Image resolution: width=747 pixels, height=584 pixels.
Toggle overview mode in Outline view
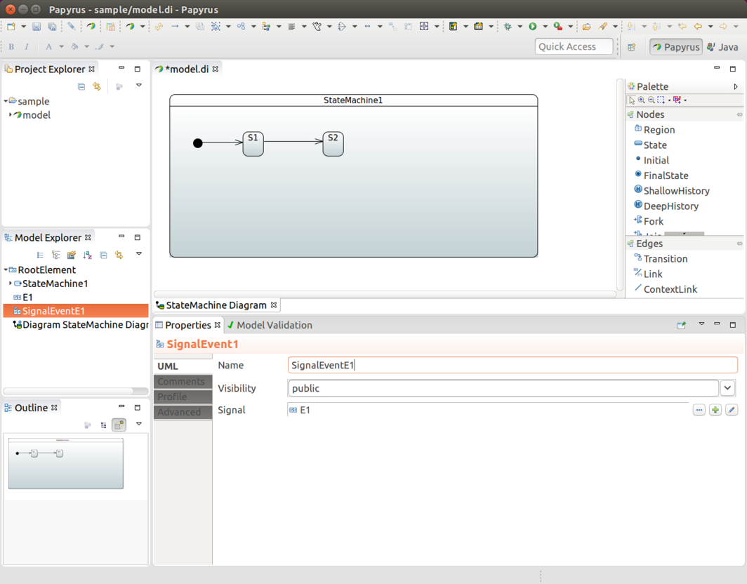pos(119,425)
